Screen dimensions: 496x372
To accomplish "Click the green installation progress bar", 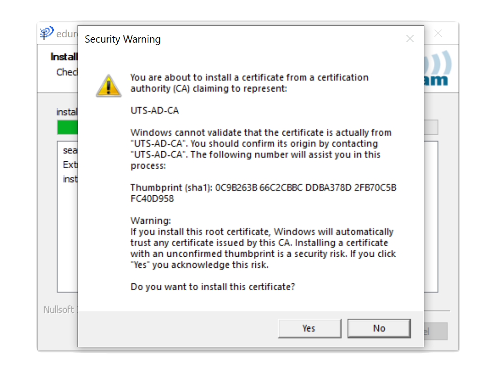I will pos(67,127).
